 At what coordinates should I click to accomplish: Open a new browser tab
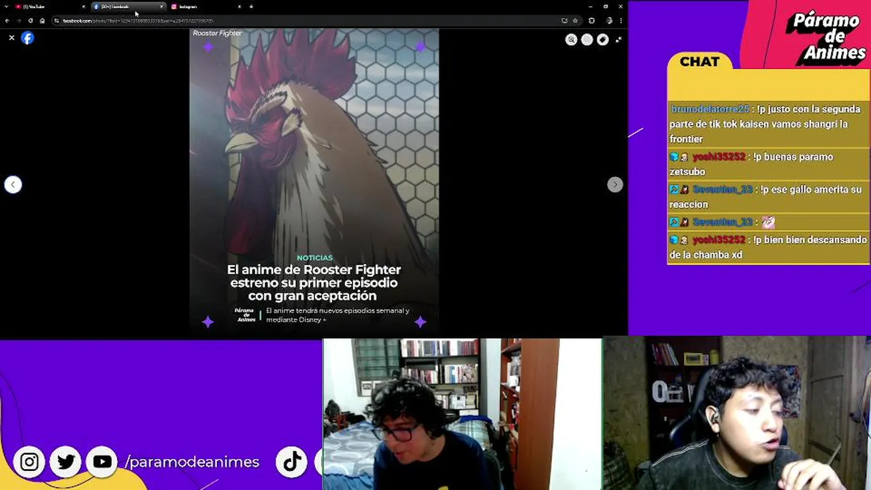tap(251, 7)
